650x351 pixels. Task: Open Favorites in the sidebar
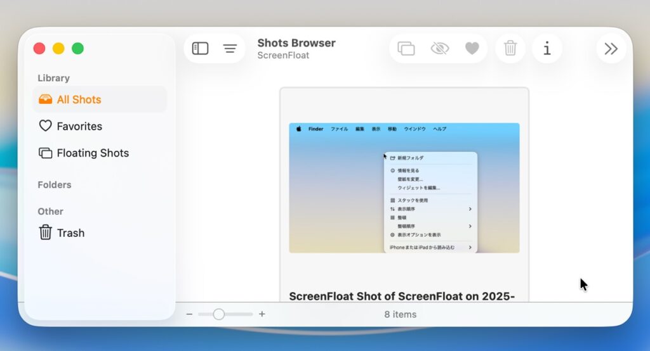(79, 126)
